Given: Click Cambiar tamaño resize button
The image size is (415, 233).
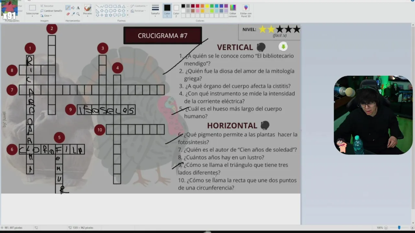Looking at the screenshot, I should tap(51, 11).
